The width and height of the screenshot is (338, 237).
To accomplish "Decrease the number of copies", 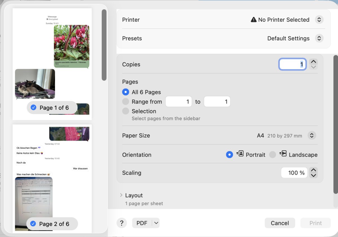I will click(x=313, y=67).
